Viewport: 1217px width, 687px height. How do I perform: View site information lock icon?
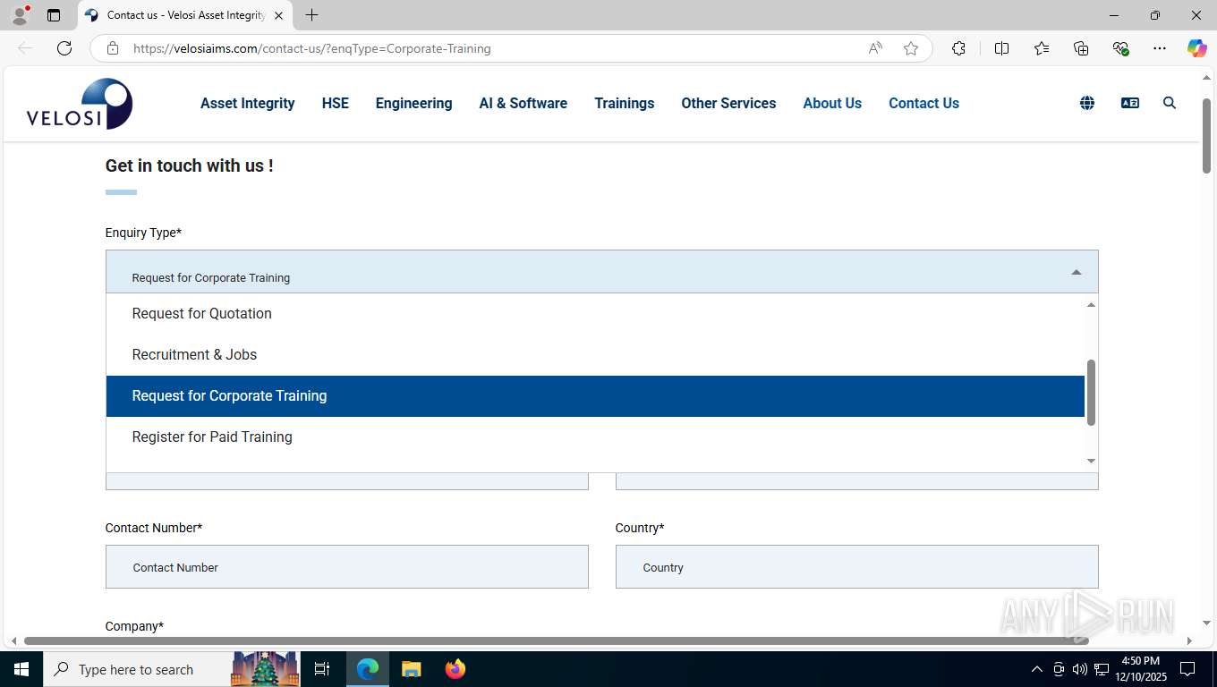pyautogui.click(x=113, y=48)
